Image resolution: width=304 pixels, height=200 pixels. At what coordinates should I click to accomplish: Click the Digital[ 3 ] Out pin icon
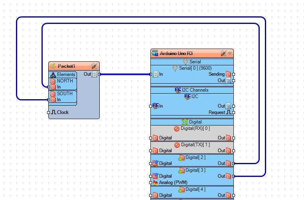click(228, 176)
